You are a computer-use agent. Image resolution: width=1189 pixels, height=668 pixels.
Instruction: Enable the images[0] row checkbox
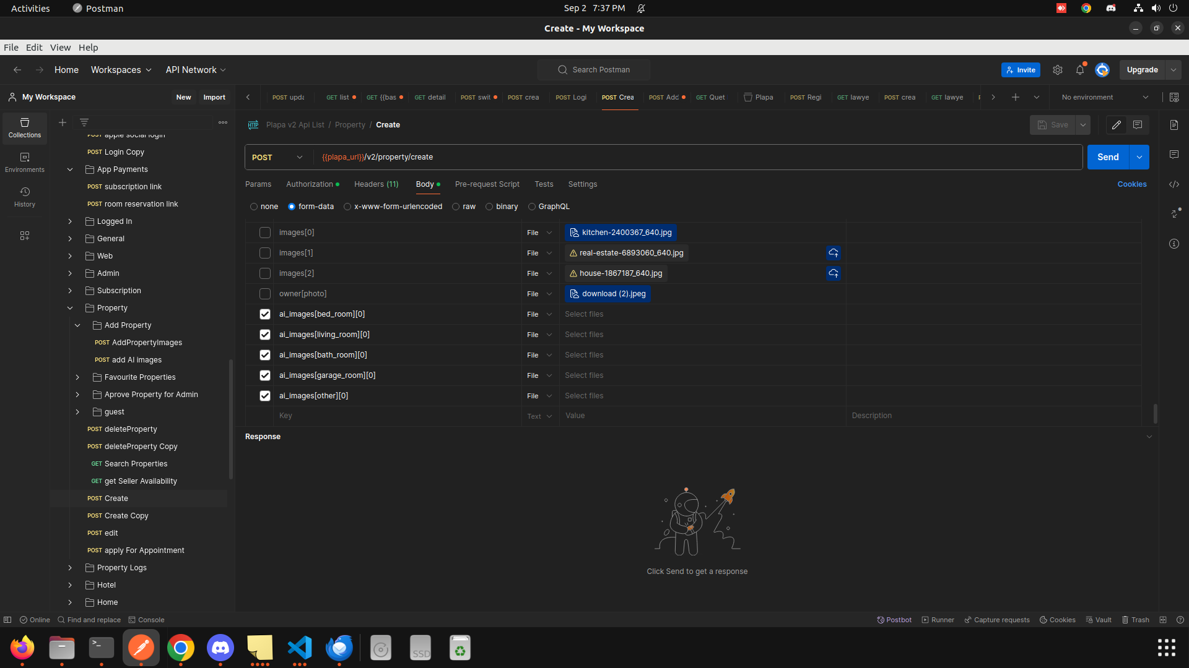[265, 233]
